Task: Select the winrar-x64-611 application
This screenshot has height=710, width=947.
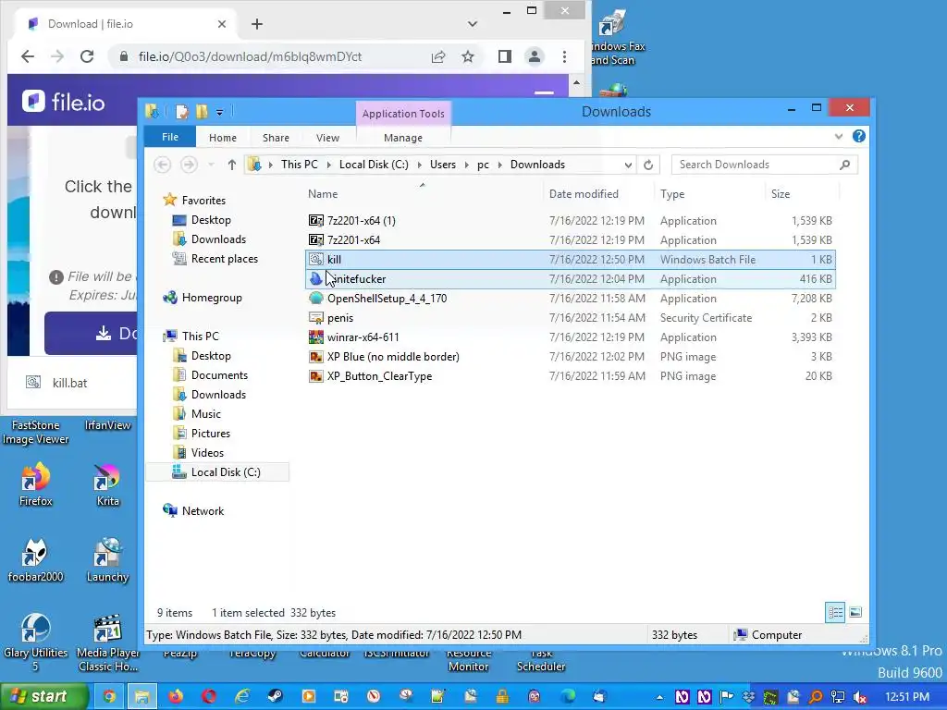Action: pos(570,337)
